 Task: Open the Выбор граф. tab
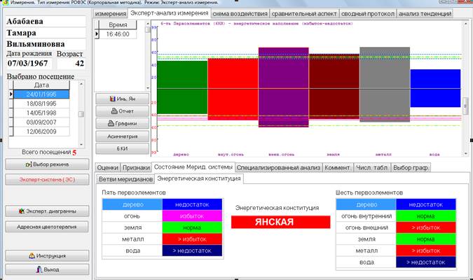pos(411,167)
